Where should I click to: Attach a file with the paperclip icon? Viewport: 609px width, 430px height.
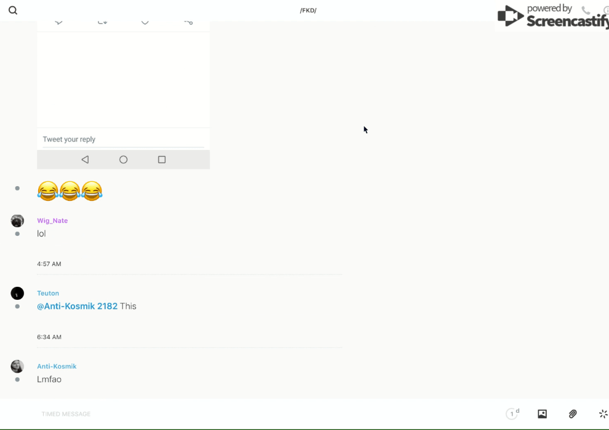click(573, 414)
